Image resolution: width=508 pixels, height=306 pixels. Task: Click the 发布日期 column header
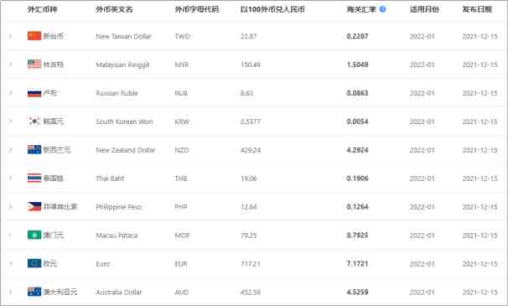(477, 9)
